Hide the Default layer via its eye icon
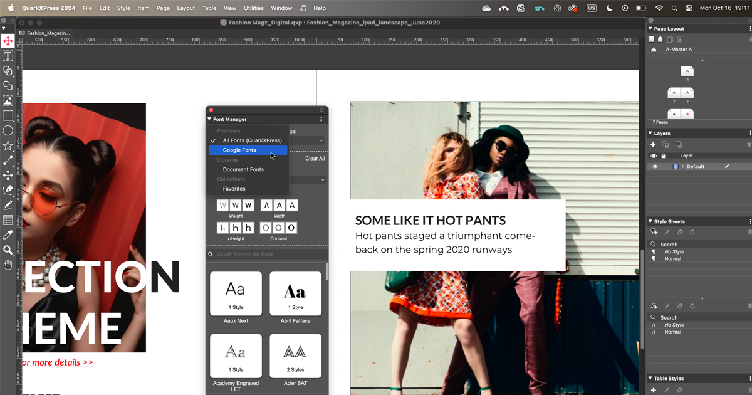This screenshot has width=752, height=395. [654, 166]
